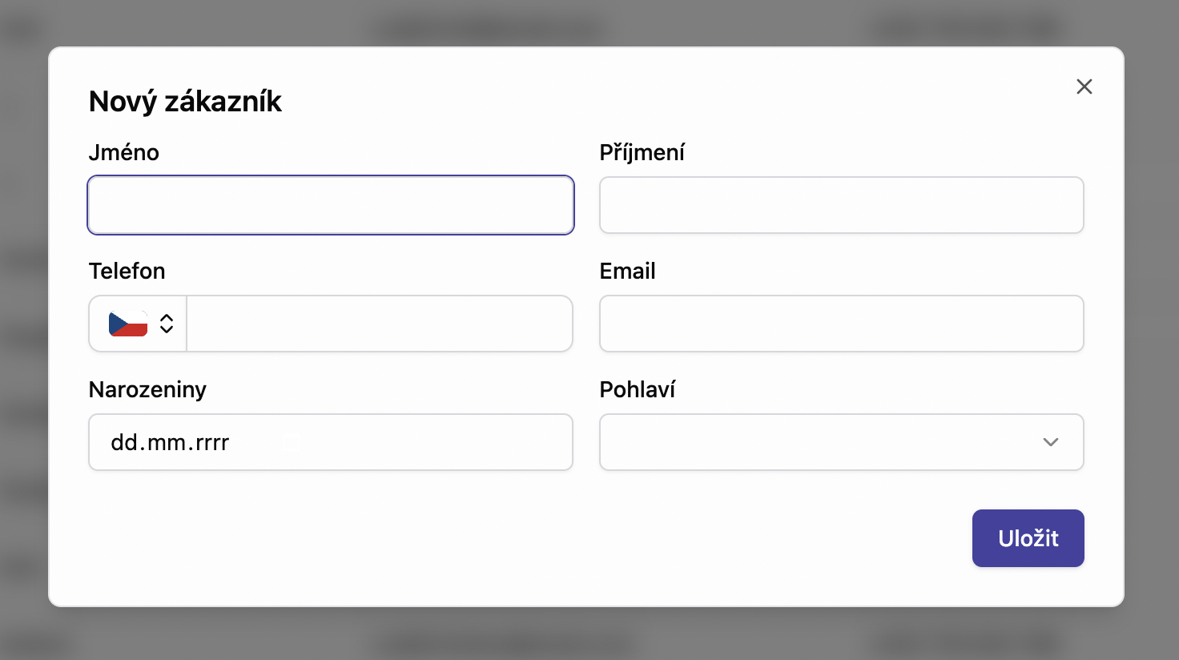Screen dimensions: 1179x660
Task: Click the Narozeniny label
Action: (x=147, y=389)
